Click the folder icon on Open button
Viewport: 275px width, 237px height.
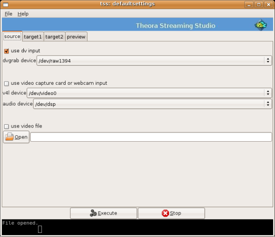[9, 137]
